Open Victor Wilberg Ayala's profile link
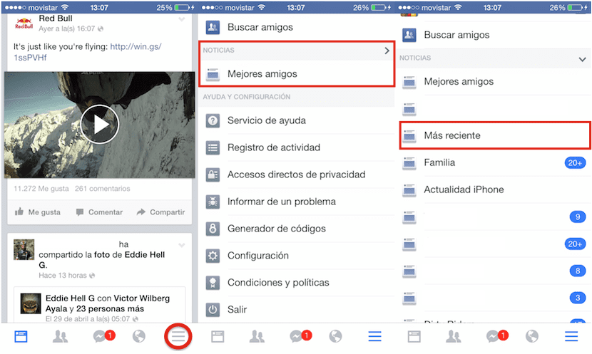Screen dimensions: 592x354 point(108,303)
